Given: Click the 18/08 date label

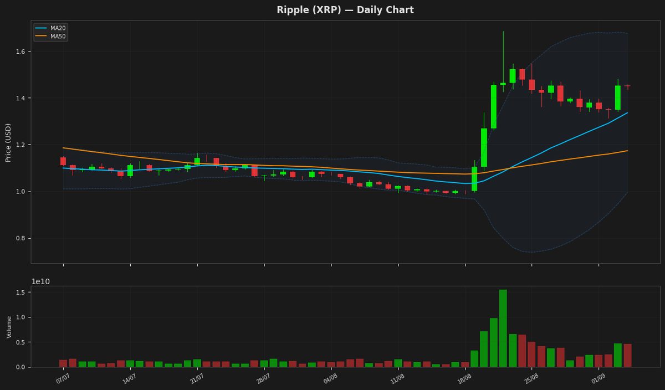Looking at the screenshot, I should 464,379.
